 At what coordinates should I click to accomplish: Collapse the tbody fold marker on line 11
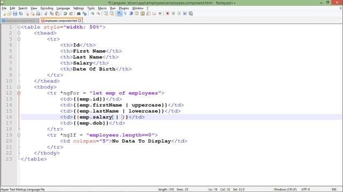pyautogui.click(x=19, y=87)
